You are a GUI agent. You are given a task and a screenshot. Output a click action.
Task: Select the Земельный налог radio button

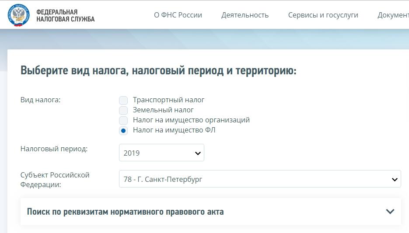click(123, 110)
